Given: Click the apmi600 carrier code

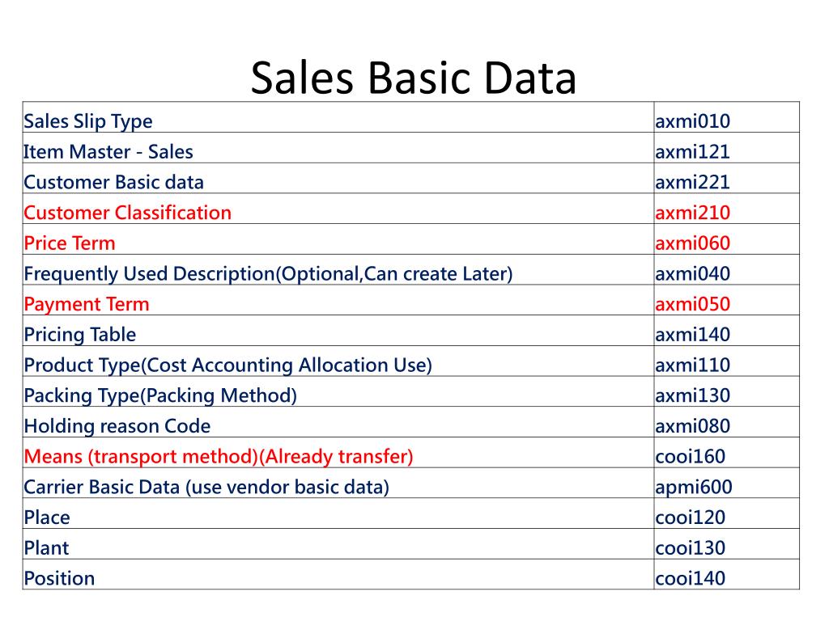Looking at the screenshot, I should (694, 488).
